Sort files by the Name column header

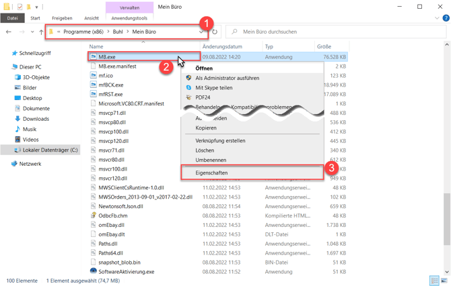(x=96, y=46)
